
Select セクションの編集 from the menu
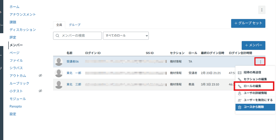[255, 79]
